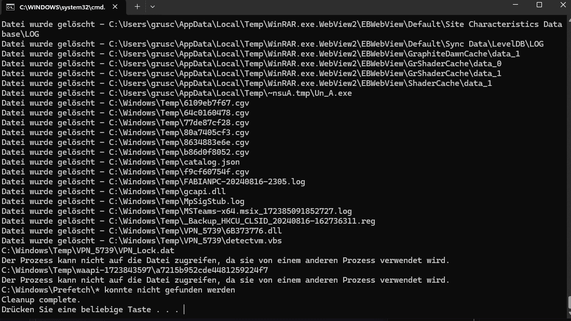Click the FABIANPC-20240816-2305.log line
Viewport: 571px width, 321px height.
click(x=153, y=182)
